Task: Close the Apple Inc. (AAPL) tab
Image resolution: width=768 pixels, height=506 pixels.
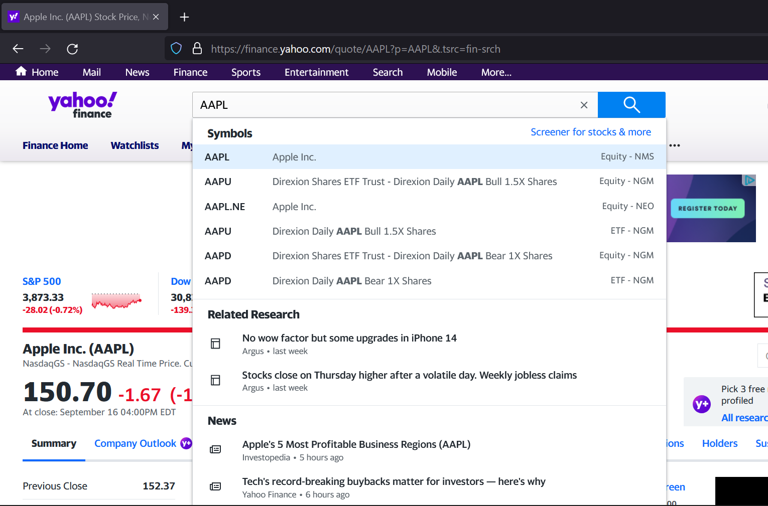Action: tap(156, 17)
